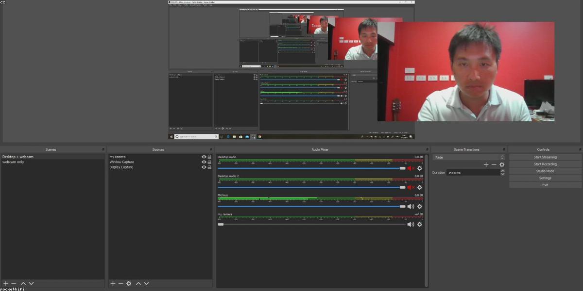The image size is (583, 291).
Task: Move the selected scene down
Action: 31,283
